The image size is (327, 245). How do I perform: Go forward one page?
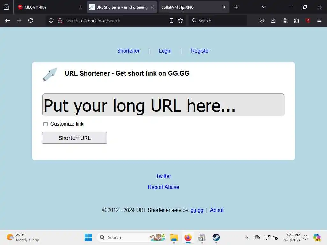point(19,20)
